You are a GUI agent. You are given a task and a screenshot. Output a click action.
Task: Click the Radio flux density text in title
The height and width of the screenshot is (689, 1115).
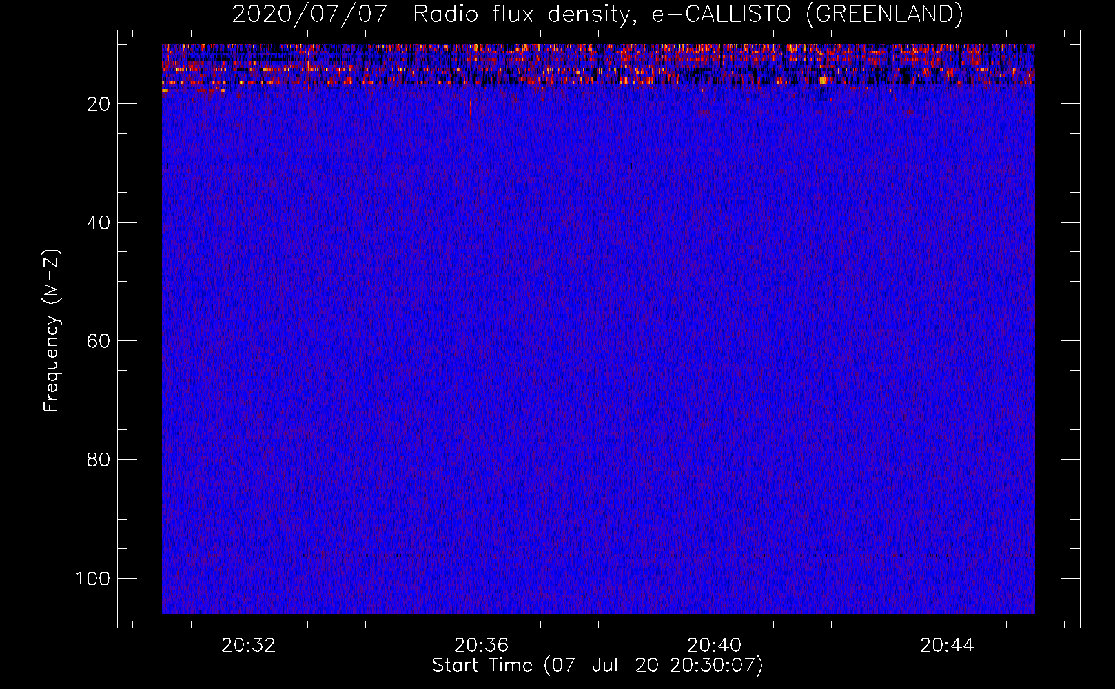[x=520, y=14]
